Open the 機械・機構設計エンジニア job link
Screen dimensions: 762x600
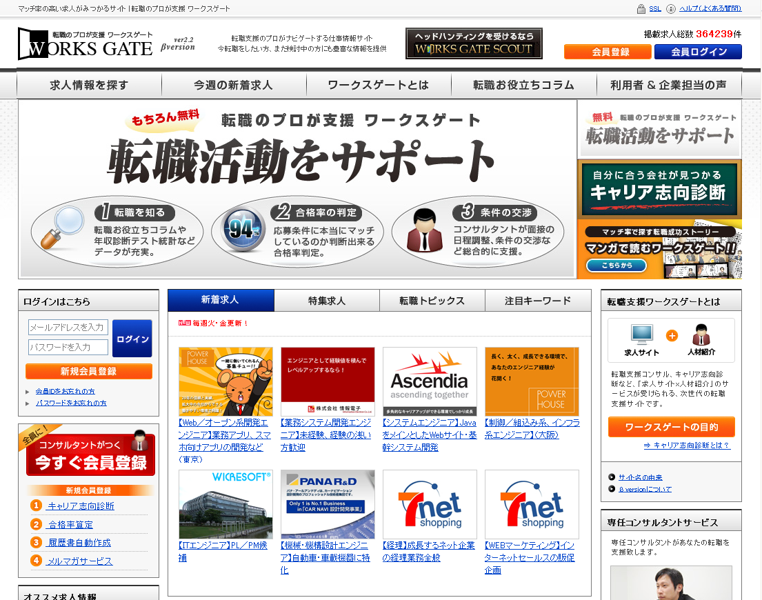click(x=325, y=558)
